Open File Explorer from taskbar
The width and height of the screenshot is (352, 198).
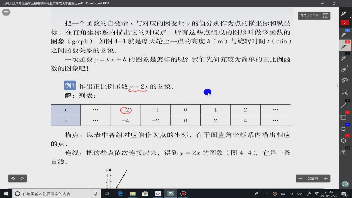pos(133,194)
